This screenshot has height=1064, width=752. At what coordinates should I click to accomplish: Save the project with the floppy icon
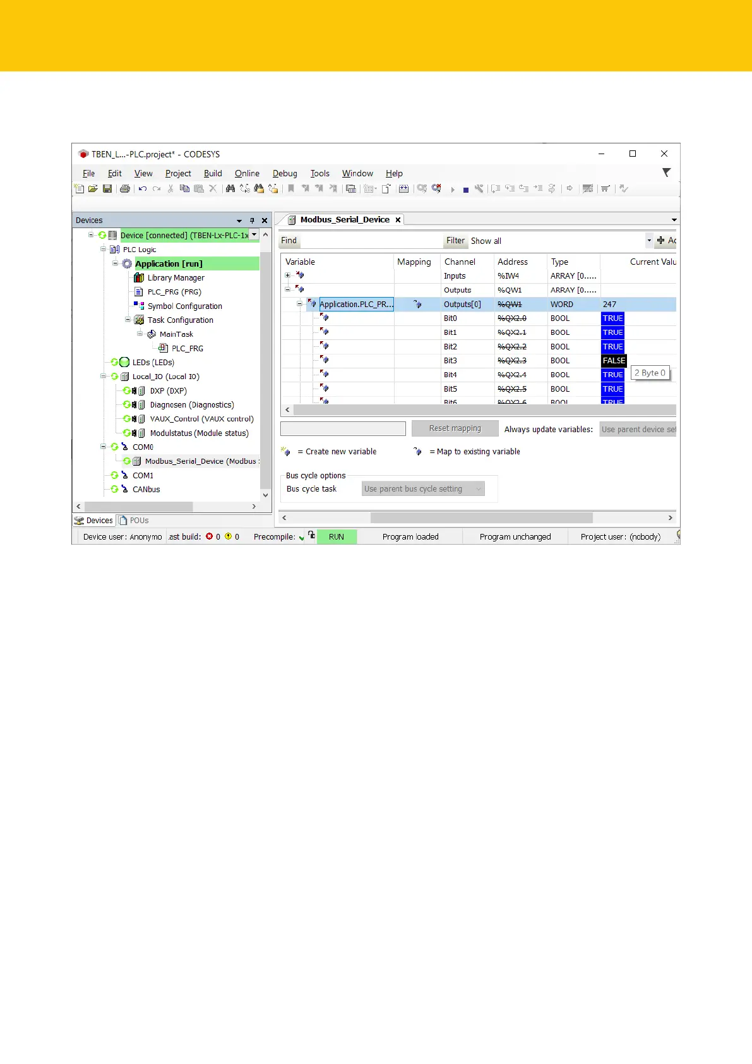coord(107,188)
